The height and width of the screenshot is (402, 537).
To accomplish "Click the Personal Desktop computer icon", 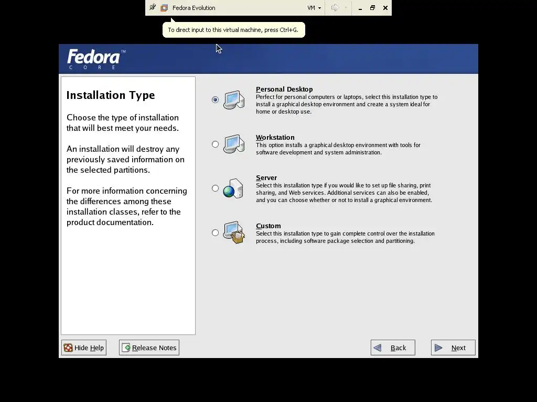I will 234,99.
